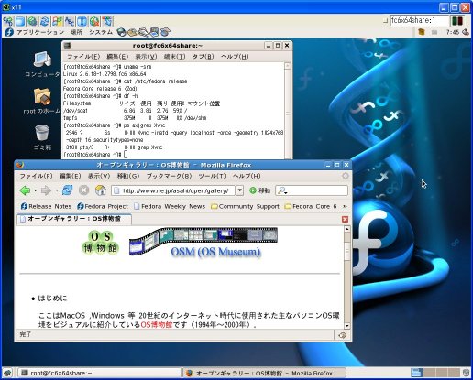Click the Fedora logo in the GNOME panel
The height and width of the screenshot is (380, 473).
[9, 32]
